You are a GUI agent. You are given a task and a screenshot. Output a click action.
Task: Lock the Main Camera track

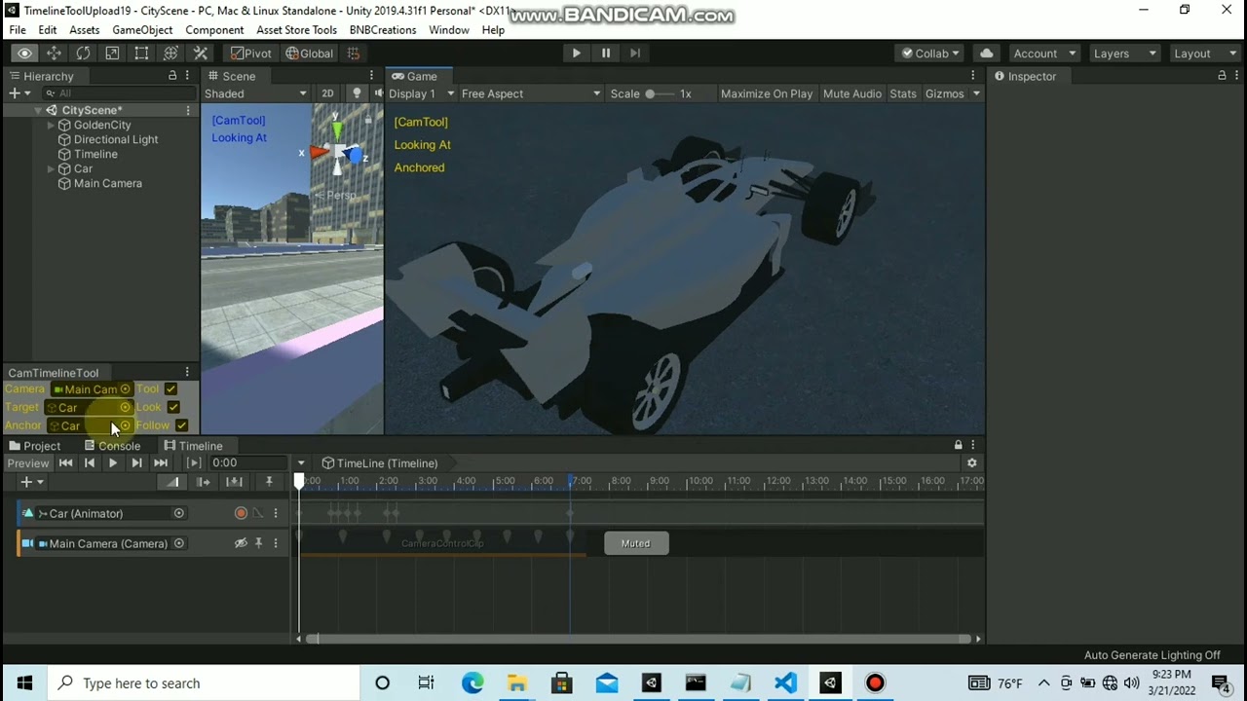[x=258, y=543]
